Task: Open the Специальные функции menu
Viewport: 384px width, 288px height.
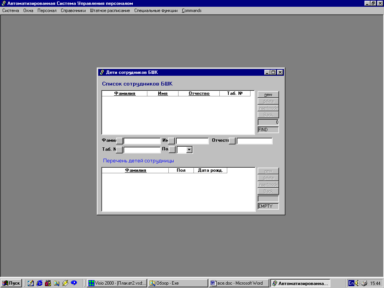Action: tap(156, 10)
